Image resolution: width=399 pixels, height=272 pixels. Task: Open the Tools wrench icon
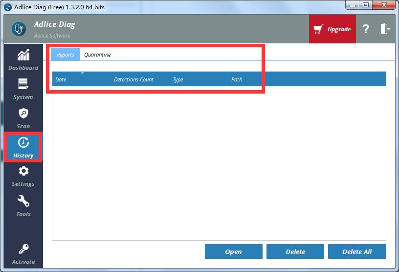(x=23, y=201)
